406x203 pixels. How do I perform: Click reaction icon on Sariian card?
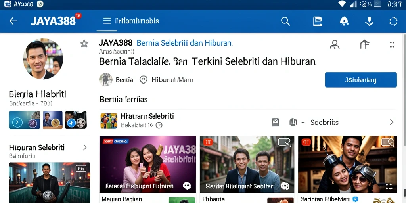[x=285, y=186]
